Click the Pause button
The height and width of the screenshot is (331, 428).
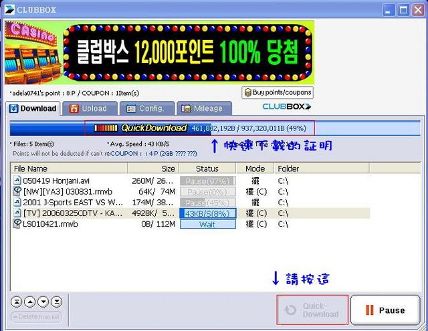pos(385,310)
